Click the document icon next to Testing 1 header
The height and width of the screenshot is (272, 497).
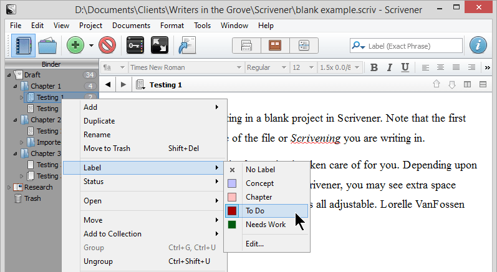(140, 85)
